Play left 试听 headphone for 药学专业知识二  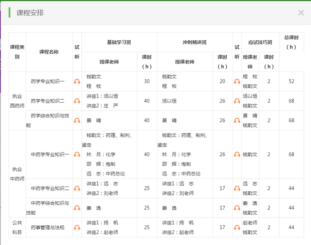tap(77, 101)
